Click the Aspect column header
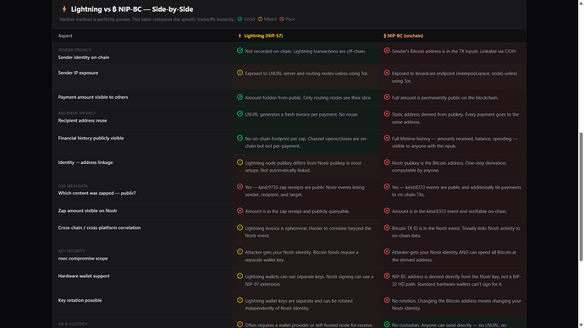Viewport: 584px width, 328px height. pyautogui.click(x=65, y=36)
